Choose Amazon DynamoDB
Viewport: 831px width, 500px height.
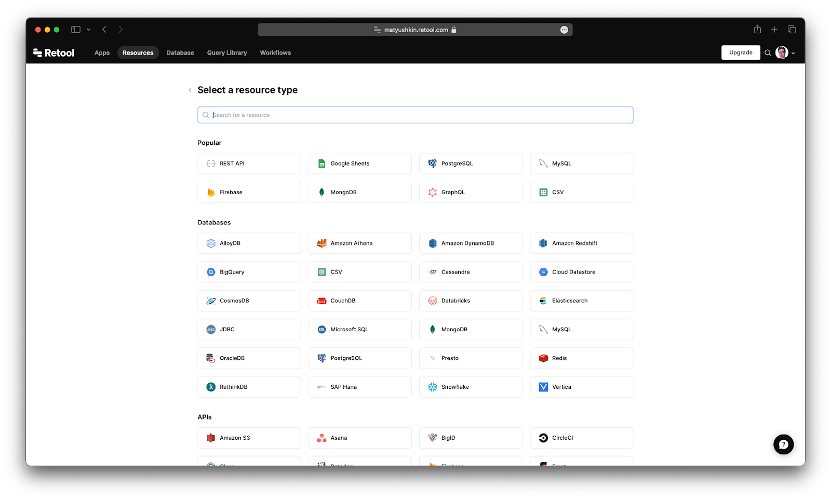tap(471, 243)
